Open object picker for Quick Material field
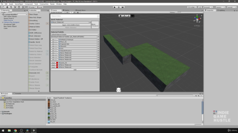 coord(90,22)
